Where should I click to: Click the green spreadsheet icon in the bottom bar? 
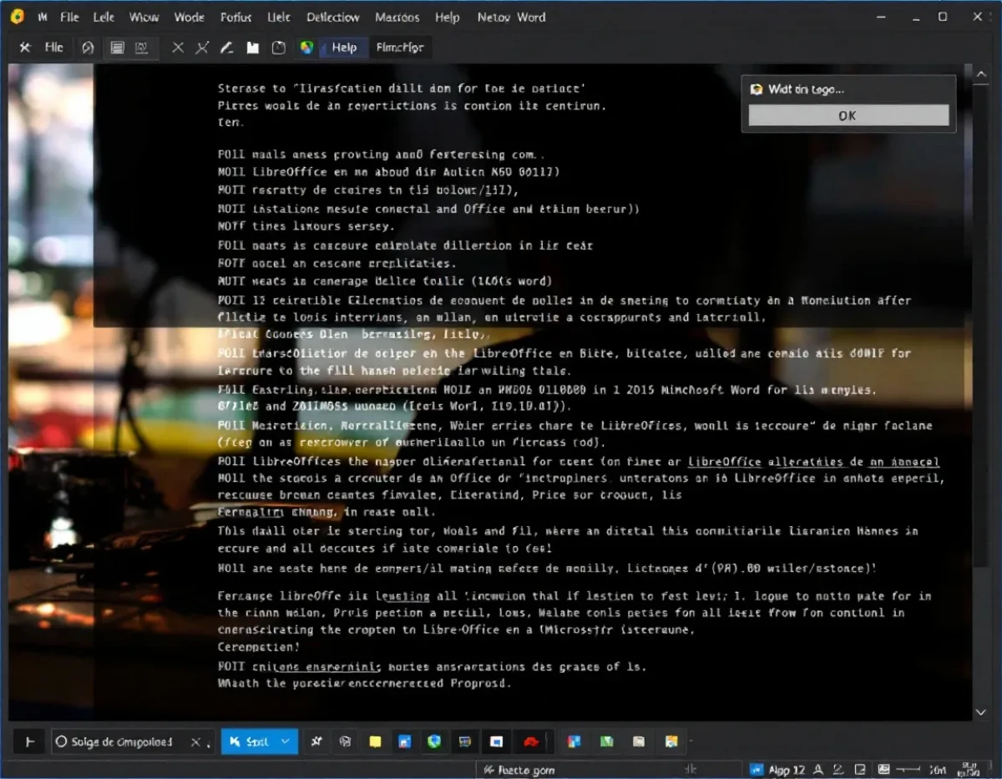[608, 741]
